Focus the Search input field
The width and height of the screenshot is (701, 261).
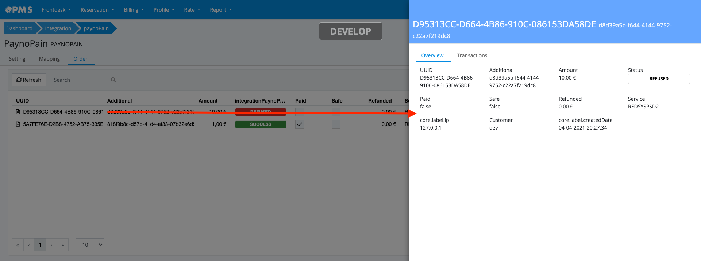pos(80,80)
